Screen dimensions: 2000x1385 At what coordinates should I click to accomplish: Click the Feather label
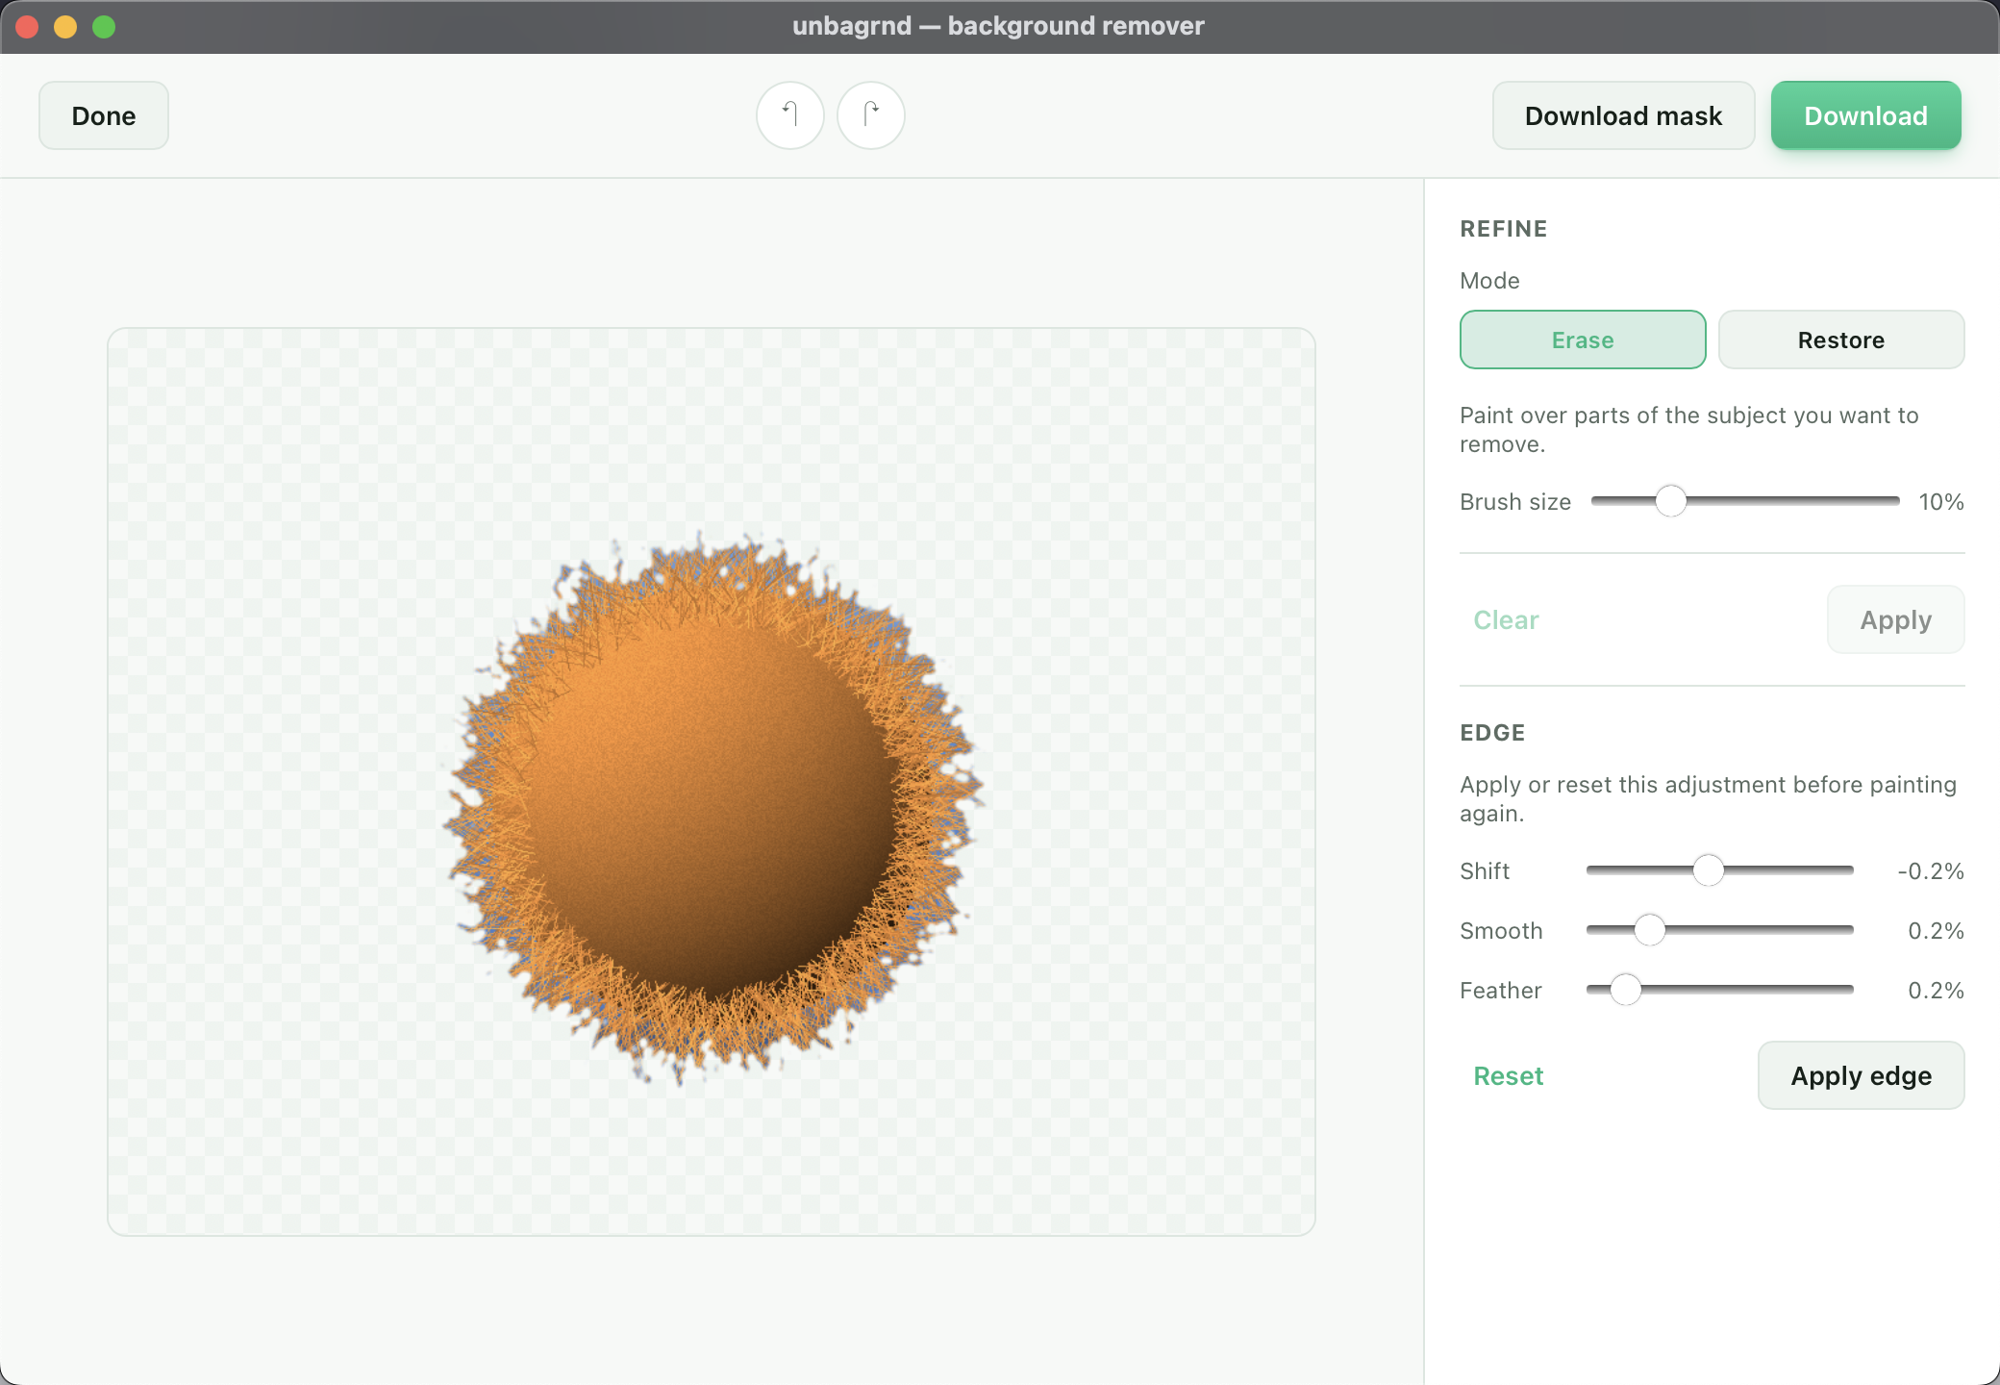1500,991
